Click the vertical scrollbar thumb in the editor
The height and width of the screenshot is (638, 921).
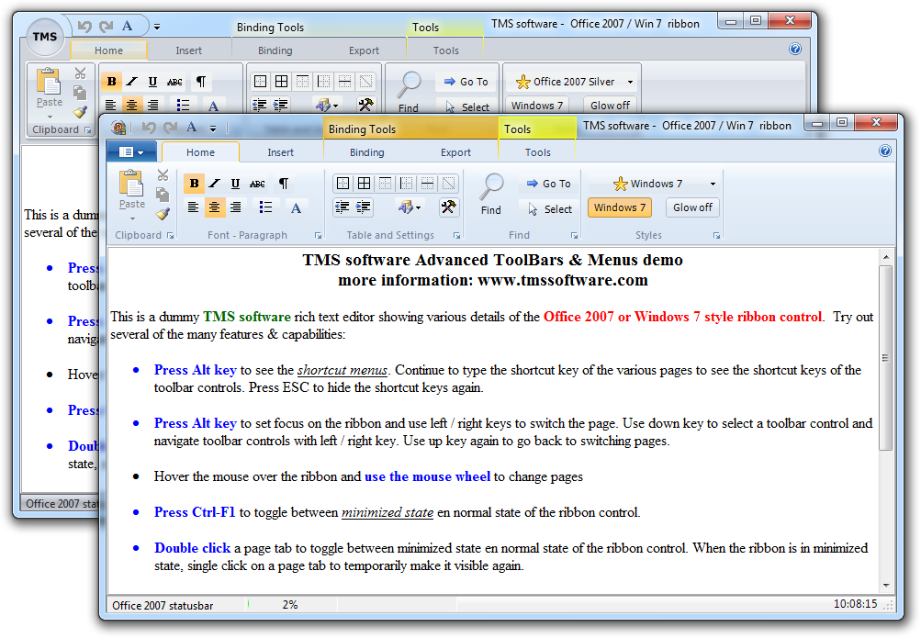pyautogui.click(x=886, y=358)
